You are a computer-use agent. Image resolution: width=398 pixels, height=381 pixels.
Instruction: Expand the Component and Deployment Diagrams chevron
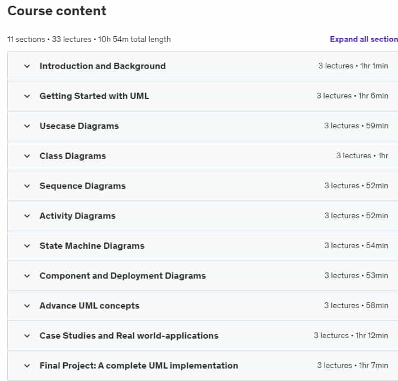[x=27, y=276]
